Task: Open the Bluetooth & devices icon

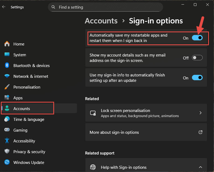Action: 7,65
